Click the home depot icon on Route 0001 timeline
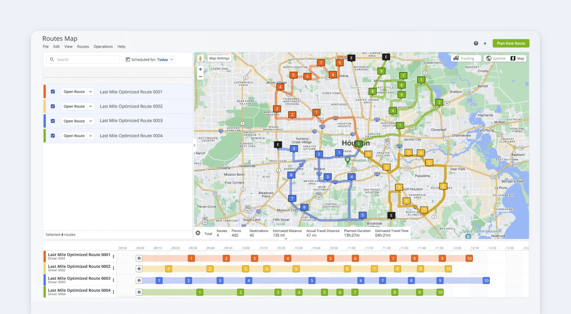571x314 pixels. pyautogui.click(x=139, y=258)
